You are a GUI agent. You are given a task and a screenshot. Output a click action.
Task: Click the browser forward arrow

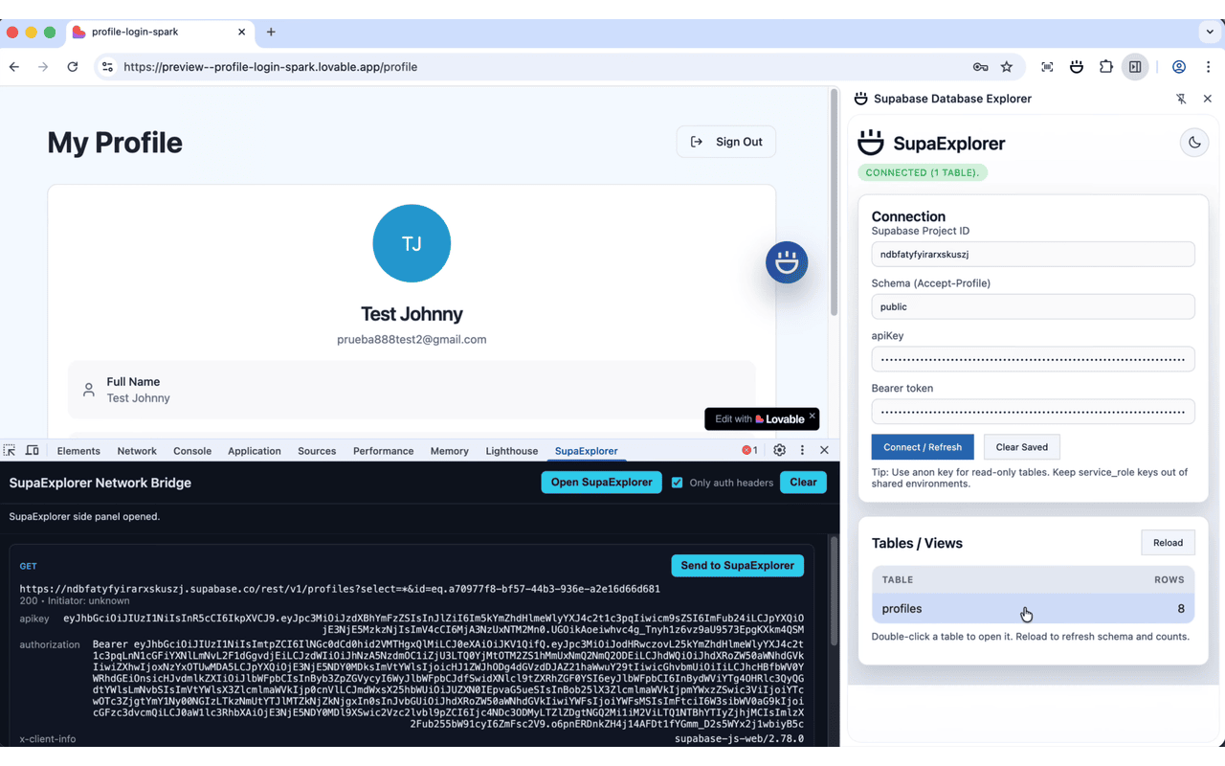[43, 67]
